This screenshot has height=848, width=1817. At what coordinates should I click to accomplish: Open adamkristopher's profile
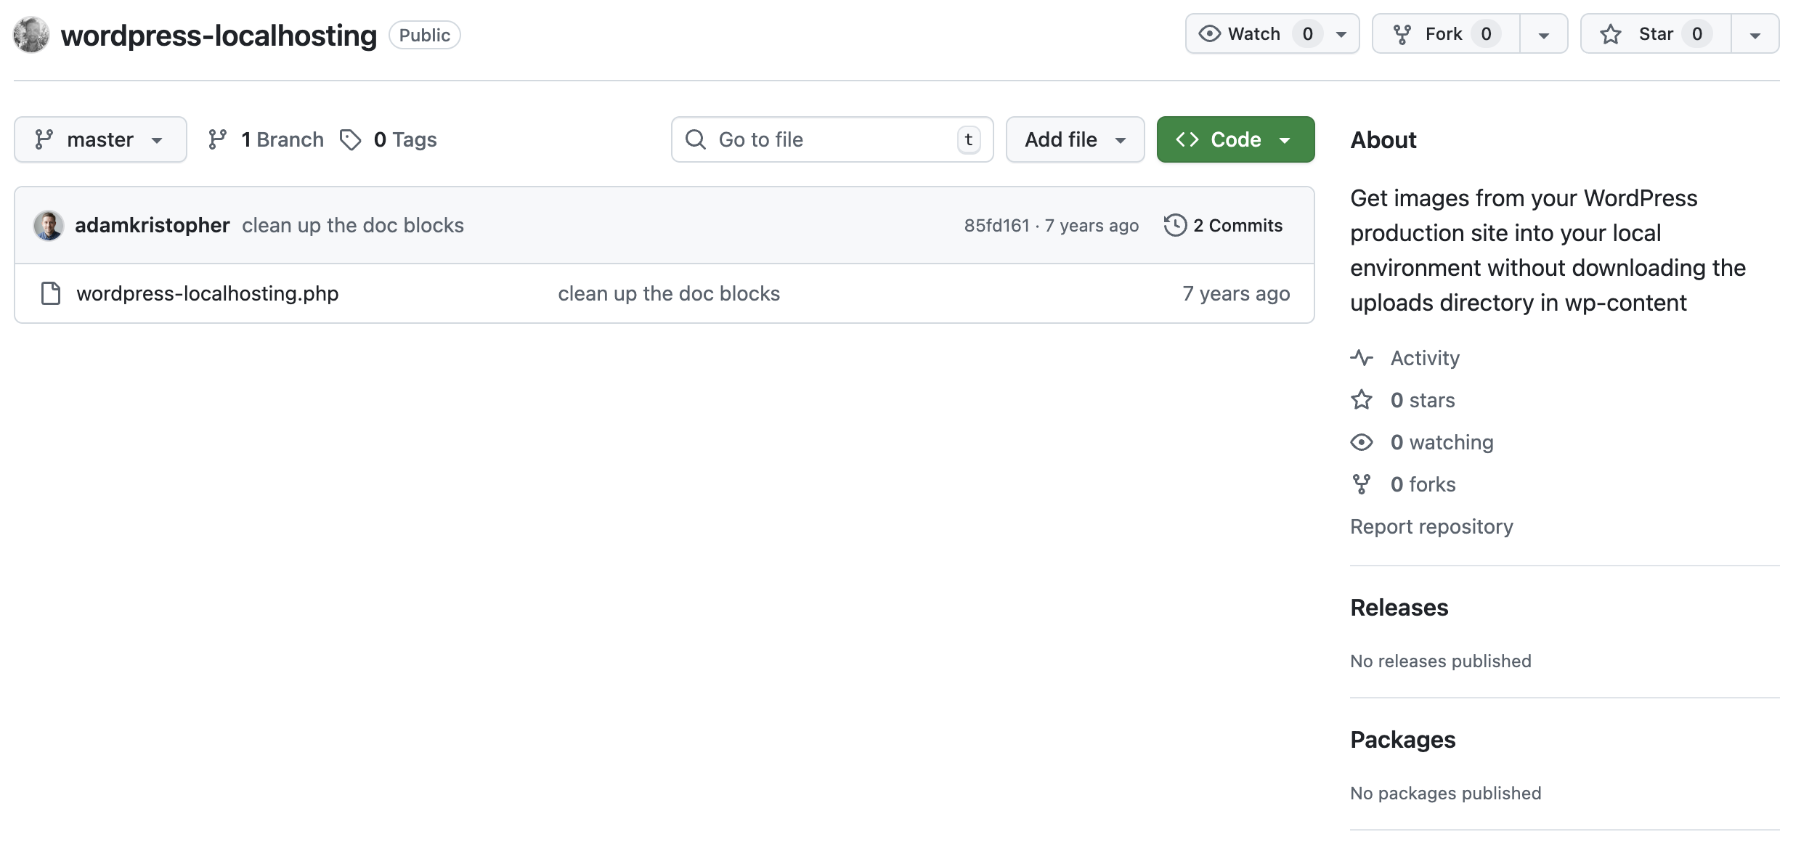point(153,225)
